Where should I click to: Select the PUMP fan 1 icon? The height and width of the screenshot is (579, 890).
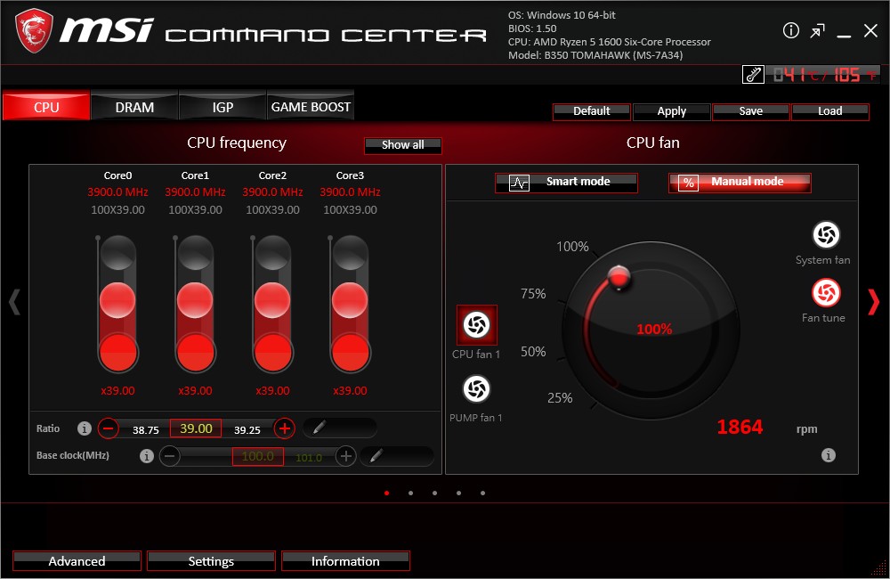click(x=476, y=389)
